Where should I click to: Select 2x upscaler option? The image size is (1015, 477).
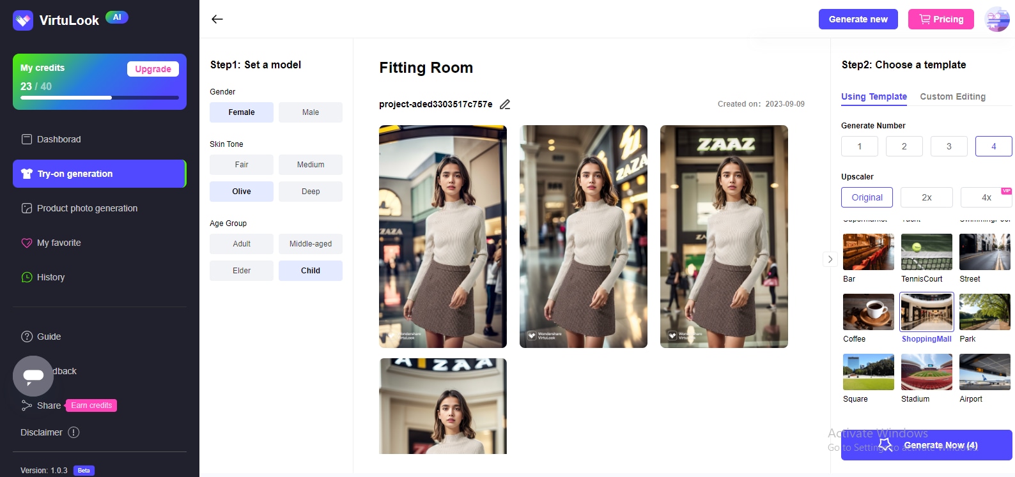click(927, 197)
